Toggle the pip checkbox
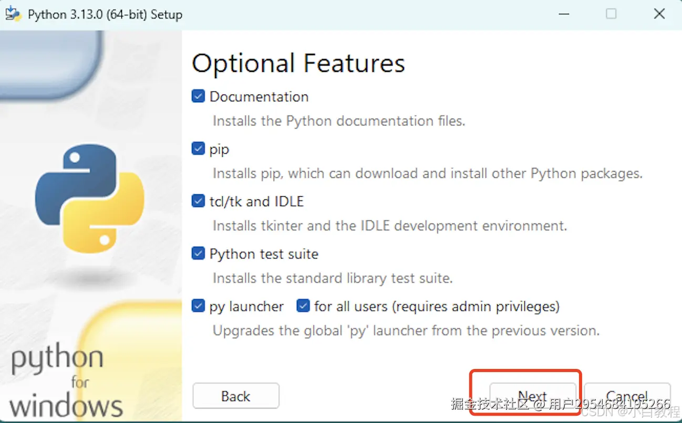 coord(198,149)
